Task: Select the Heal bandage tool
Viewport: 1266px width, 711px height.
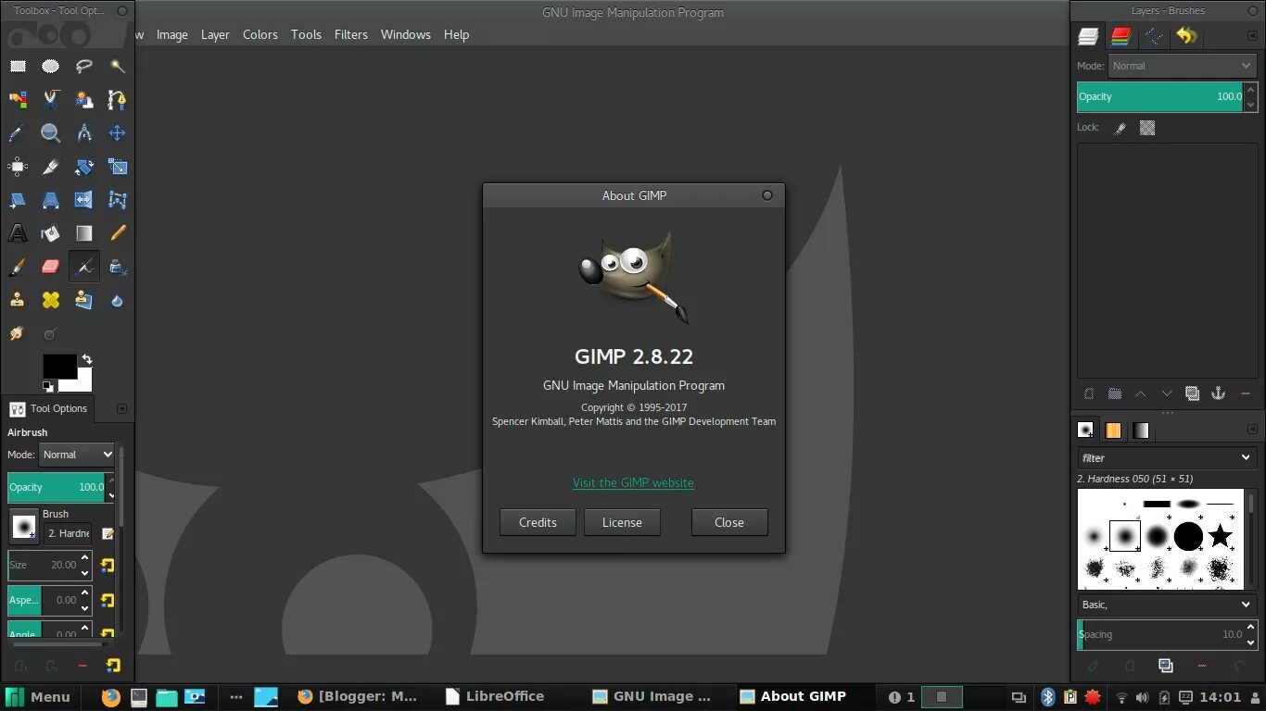Action: tap(51, 300)
